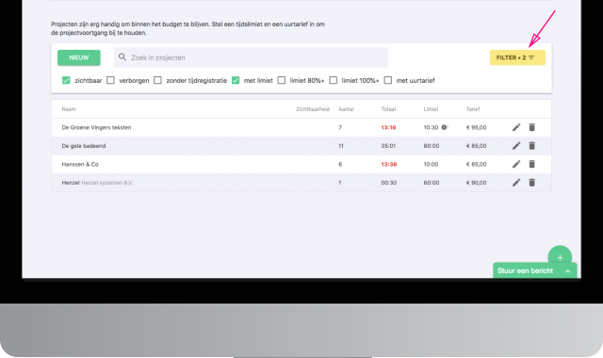This screenshot has height=358, width=603.
Task: Click the red total 13:36
Action: [389, 164]
